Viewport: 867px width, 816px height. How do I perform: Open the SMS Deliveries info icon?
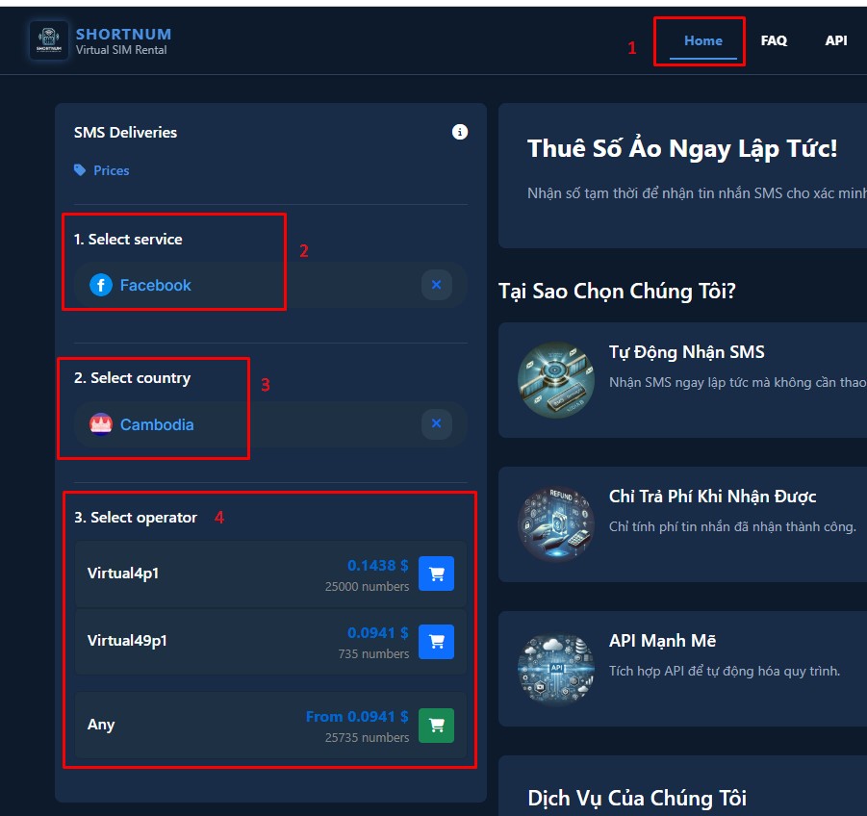(x=460, y=132)
